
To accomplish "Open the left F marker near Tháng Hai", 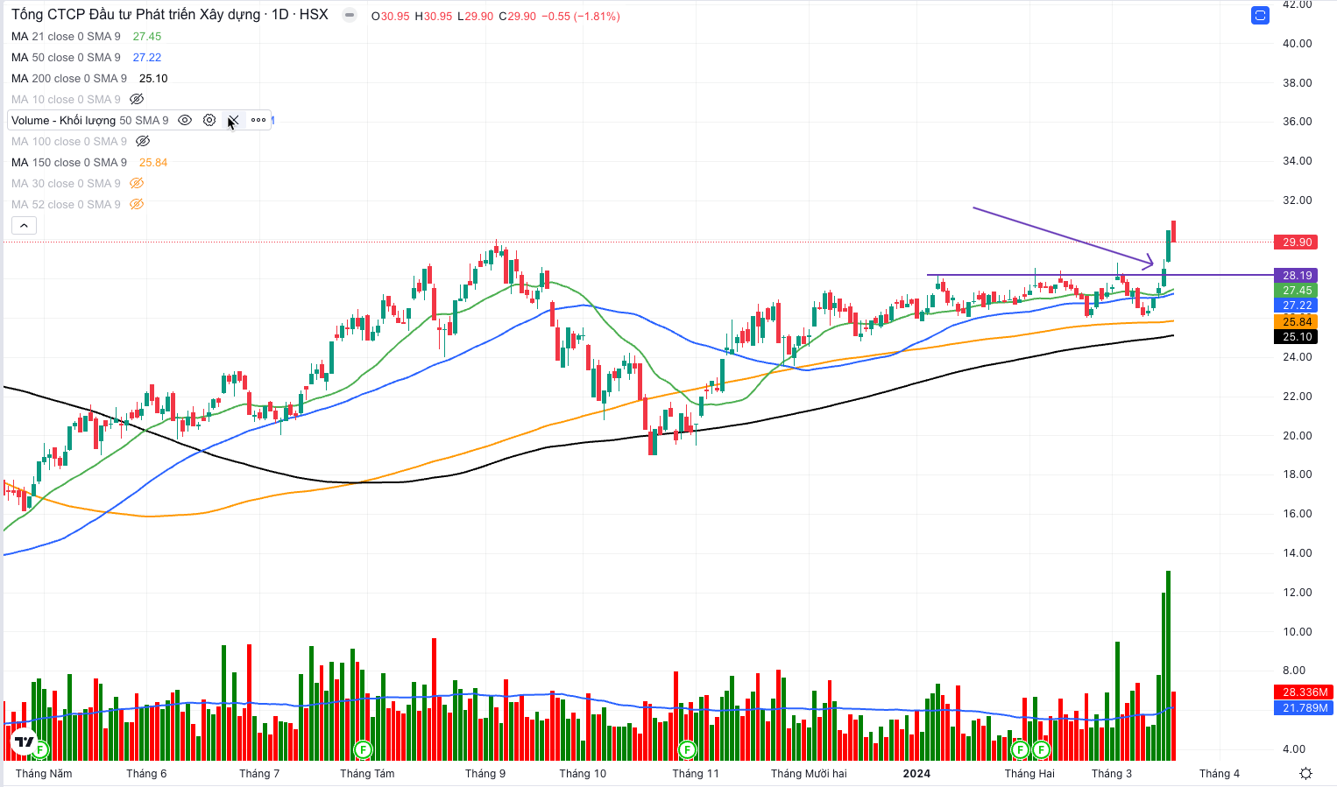I will (x=1020, y=749).
